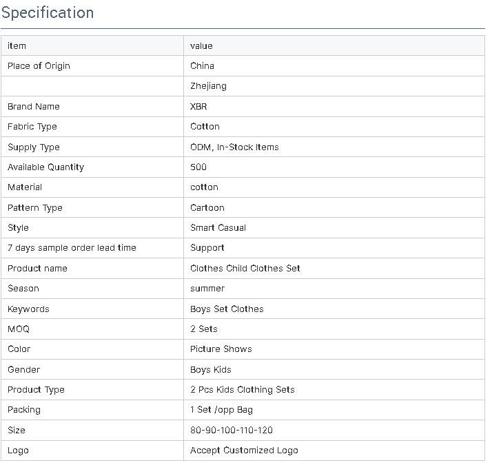This screenshot has height=465, width=490.
Task: Select the XBR brand name value
Action: pyautogui.click(x=198, y=107)
